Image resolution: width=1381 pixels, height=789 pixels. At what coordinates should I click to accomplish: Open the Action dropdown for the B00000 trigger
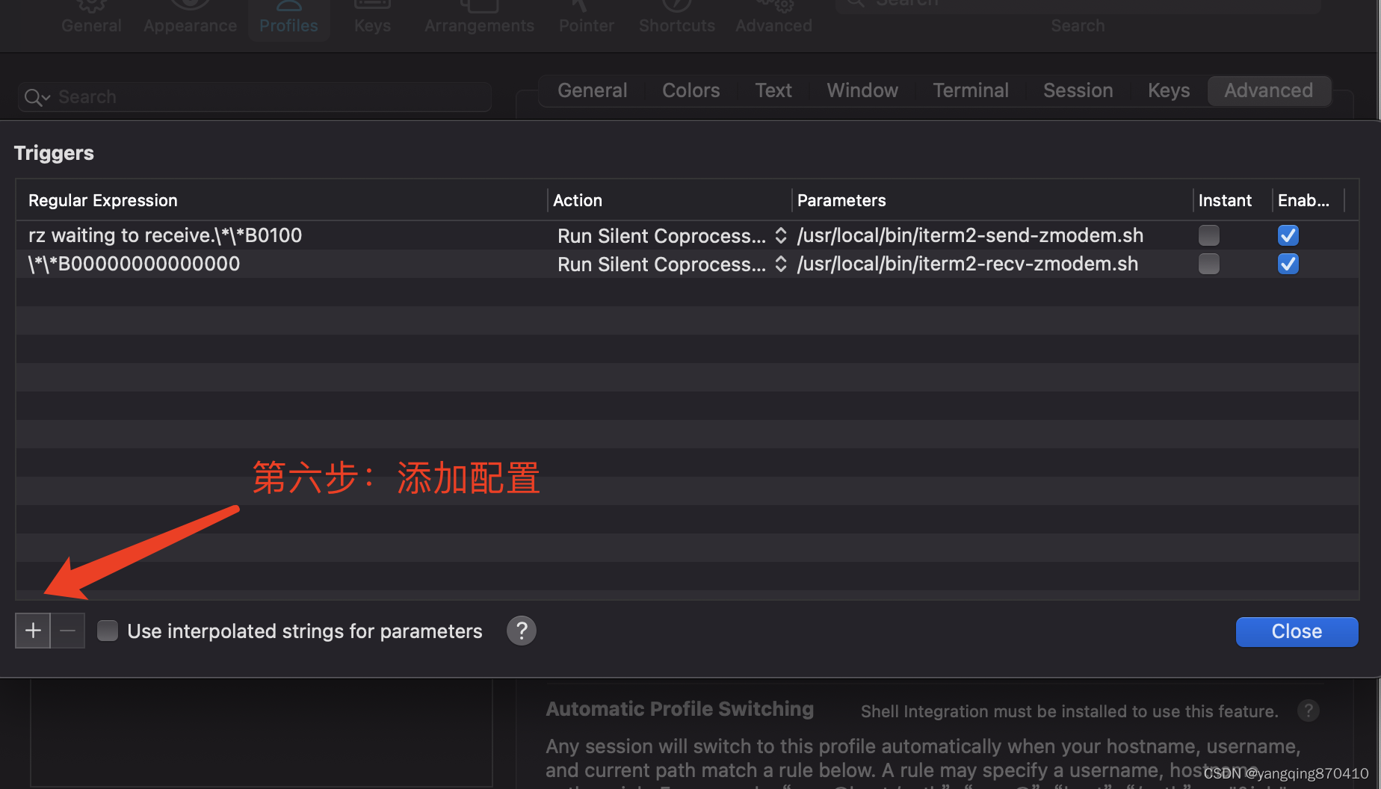(x=779, y=264)
